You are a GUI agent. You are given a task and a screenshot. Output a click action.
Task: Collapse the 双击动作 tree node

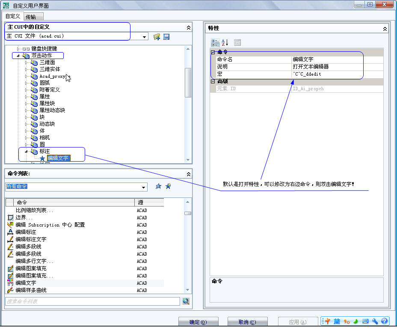click(x=18, y=56)
